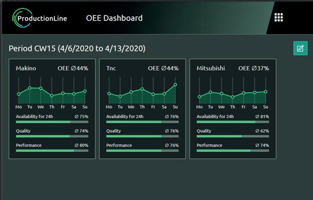Click Makino's Thursday chart point
This screenshot has width=313, height=200.
(x=52, y=95)
